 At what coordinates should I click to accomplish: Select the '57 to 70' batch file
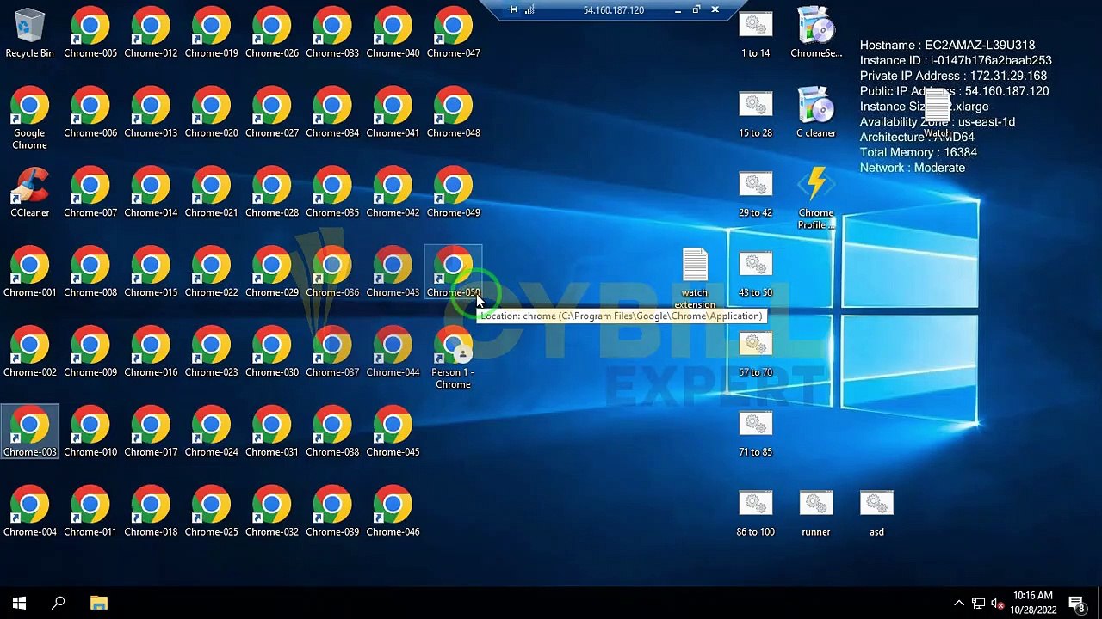click(x=755, y=354)
